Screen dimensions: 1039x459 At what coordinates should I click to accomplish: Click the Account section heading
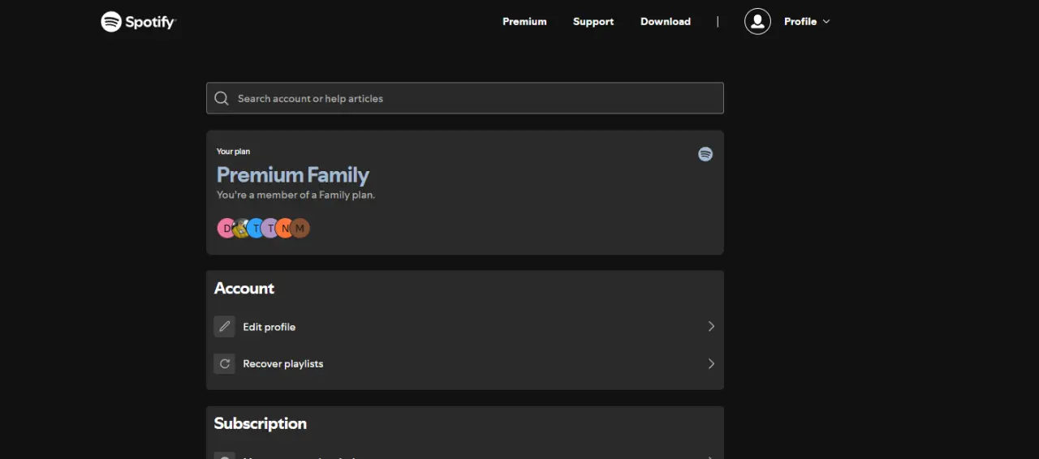(x=244, y=289)
